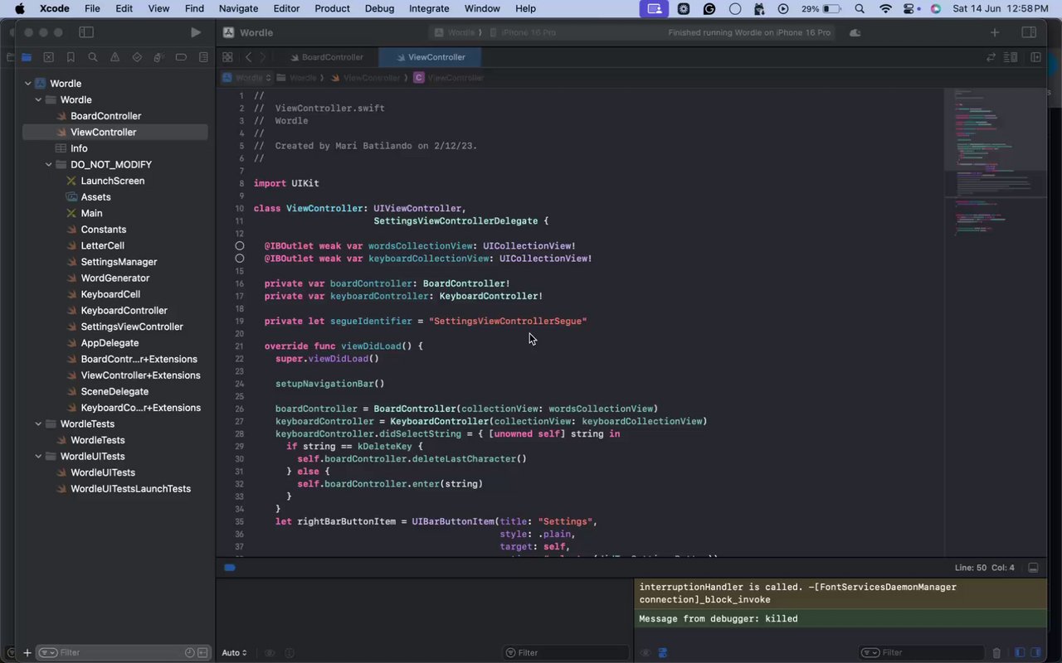Open the Assets catalog
The image size is (1062, 663).
[95, 197]
